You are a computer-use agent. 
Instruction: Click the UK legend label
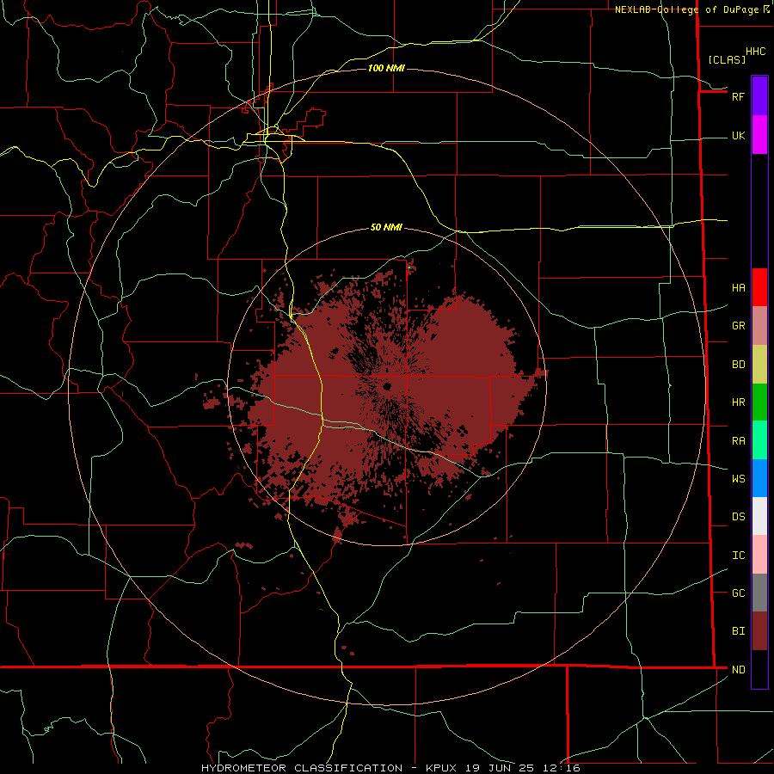point(739,136)
